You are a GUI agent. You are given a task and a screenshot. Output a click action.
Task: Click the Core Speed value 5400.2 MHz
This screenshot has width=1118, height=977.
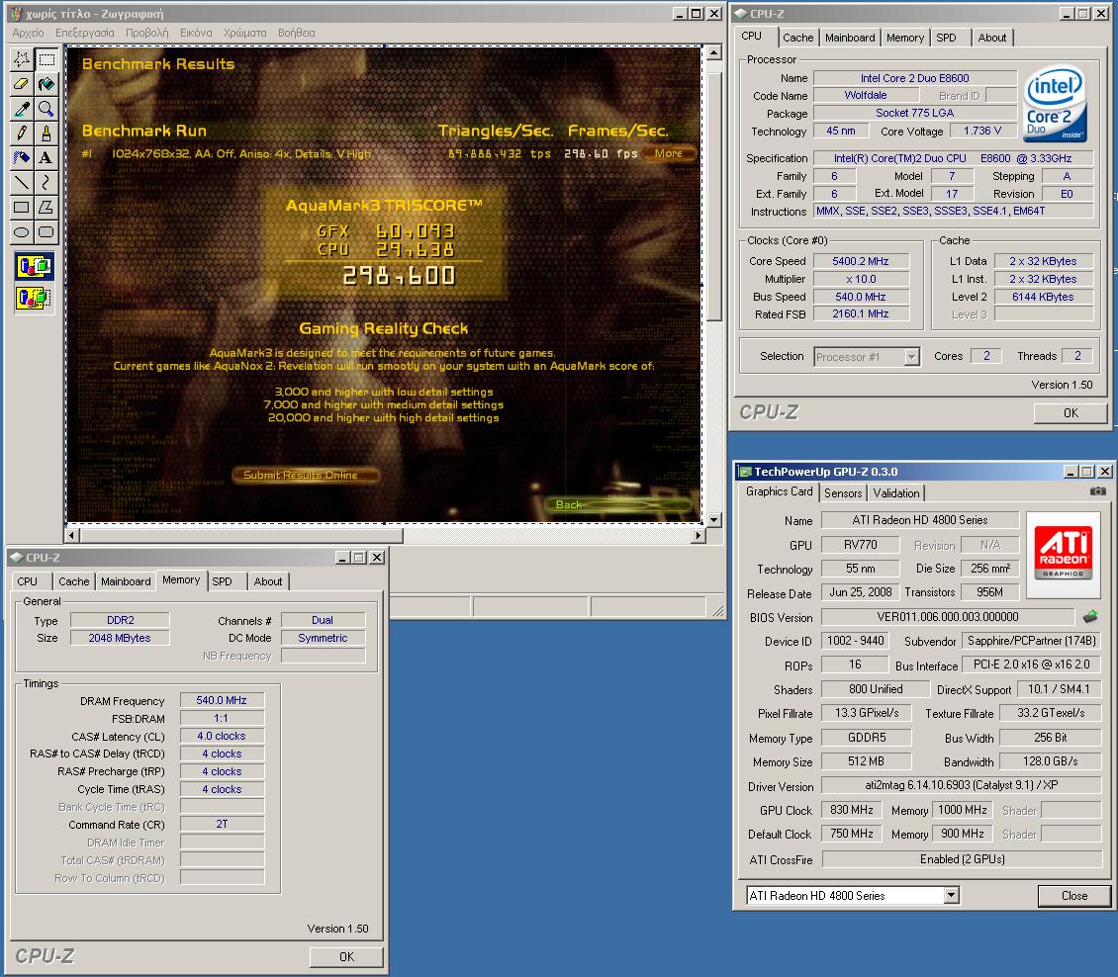point(861,261)
